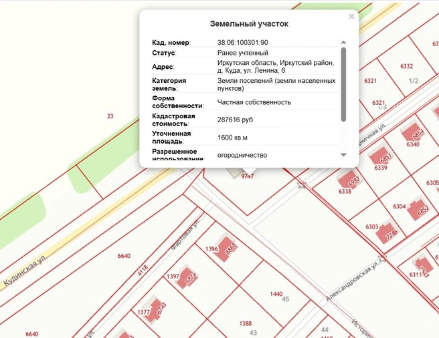This screenshot has width=439, height=338.
Task: Click the popup scroll up arrow
Action: 343,42
